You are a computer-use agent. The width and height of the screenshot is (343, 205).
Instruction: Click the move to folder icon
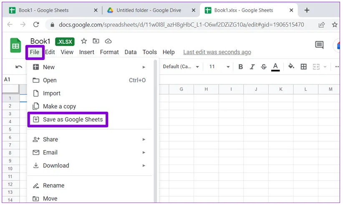coord(96,41)
